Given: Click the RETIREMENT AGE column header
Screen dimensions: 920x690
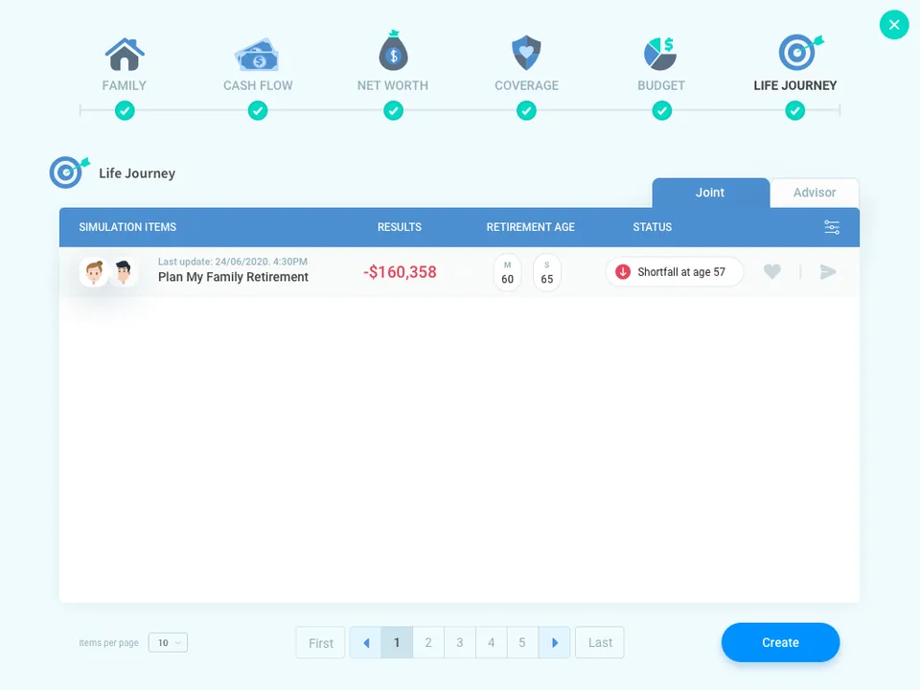Looking at the screenshot, I should coord(530,227).
